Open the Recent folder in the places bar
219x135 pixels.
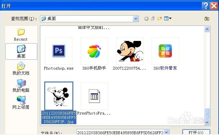tap(21, 35)
